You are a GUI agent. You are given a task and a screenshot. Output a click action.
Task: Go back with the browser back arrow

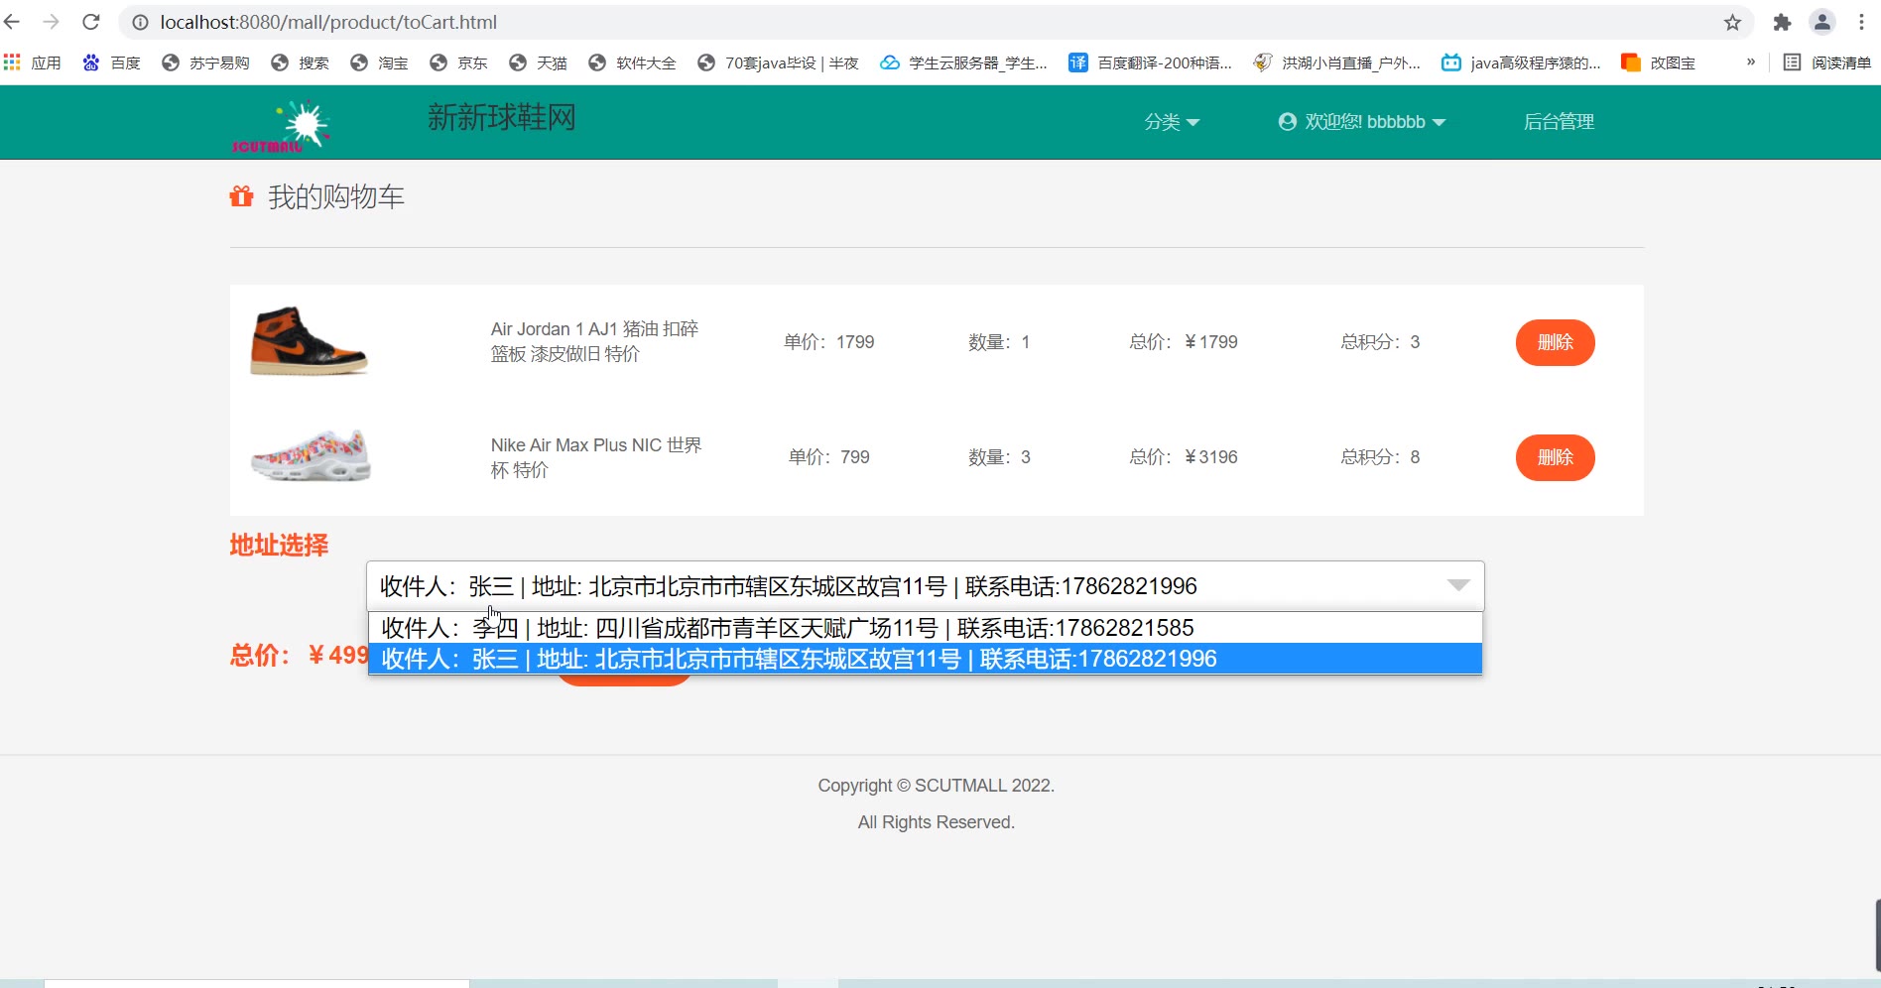13,22
